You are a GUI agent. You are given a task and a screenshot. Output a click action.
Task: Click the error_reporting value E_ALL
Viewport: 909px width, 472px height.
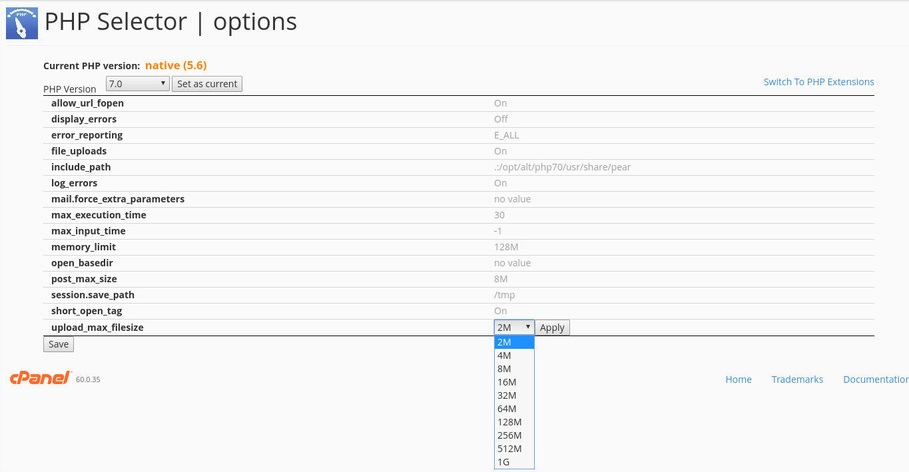506,135
